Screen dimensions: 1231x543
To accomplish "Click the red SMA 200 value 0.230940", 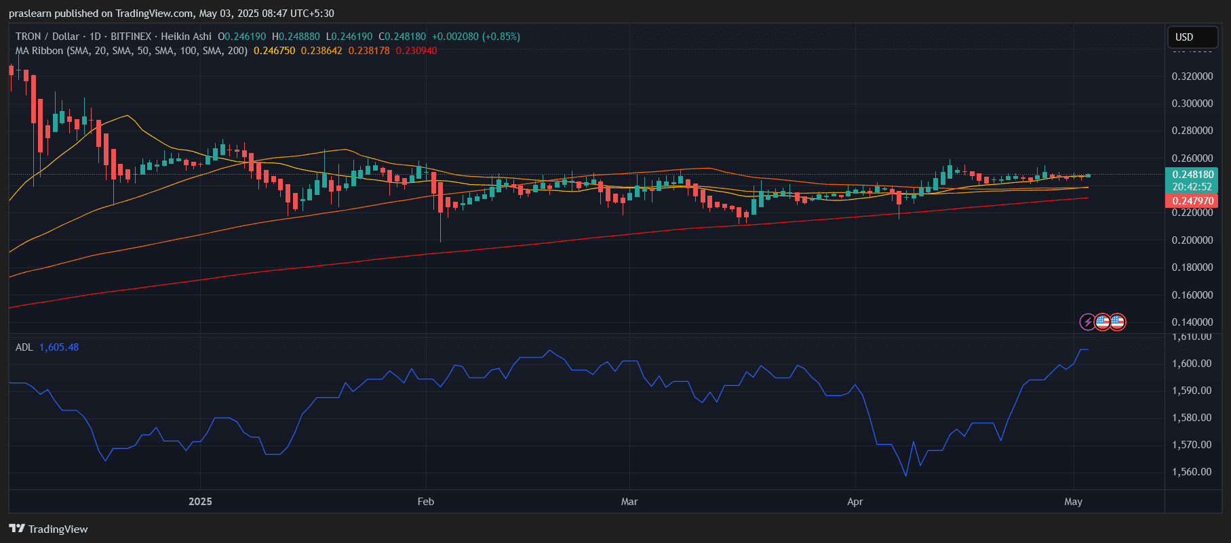I will 416,51.
